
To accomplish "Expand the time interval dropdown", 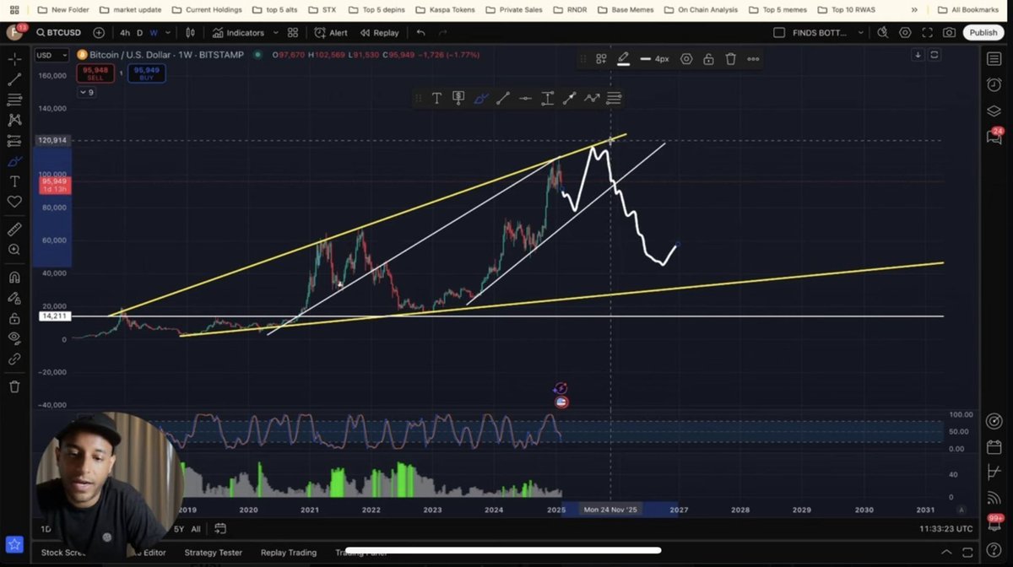I will [166, 33].
